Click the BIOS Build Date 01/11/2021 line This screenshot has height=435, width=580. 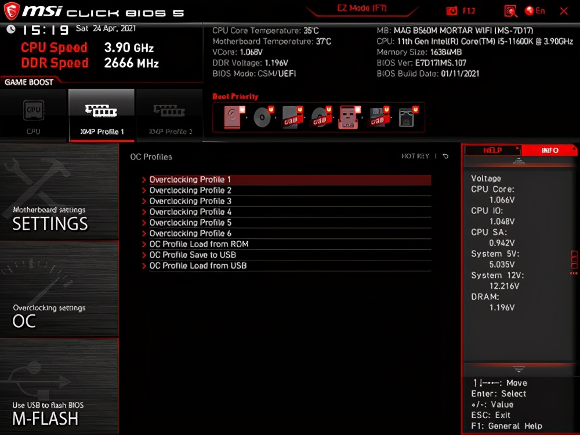[x=428, y=74]
